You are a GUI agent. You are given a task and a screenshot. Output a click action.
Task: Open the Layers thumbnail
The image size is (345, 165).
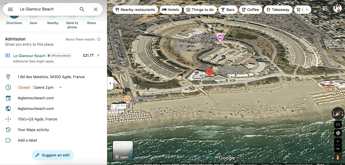(123, 151)
